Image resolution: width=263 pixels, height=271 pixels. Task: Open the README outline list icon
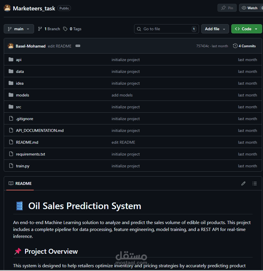pos(254,183)
